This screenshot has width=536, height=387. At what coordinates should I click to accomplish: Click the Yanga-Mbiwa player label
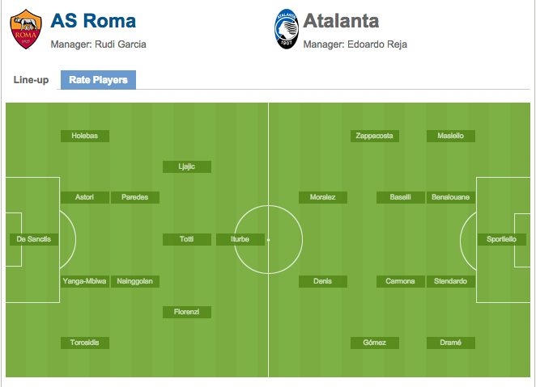point(85,281)
